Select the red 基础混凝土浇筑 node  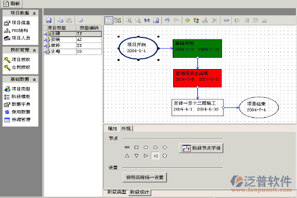pos(197,78)
